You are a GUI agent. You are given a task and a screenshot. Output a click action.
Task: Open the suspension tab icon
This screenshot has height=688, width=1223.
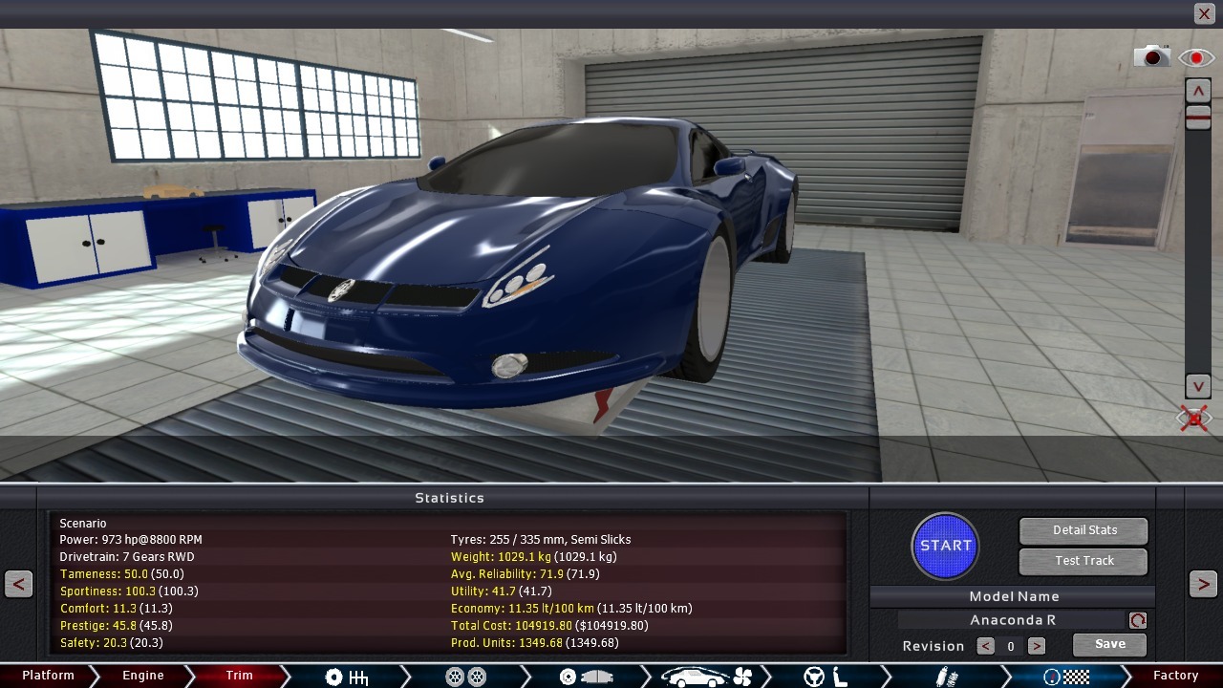(947, 677)
